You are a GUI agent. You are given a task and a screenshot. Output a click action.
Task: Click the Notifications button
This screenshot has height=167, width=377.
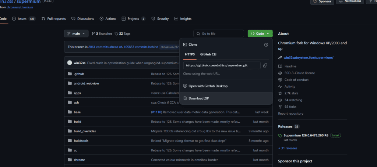click(x=350, y=1)
